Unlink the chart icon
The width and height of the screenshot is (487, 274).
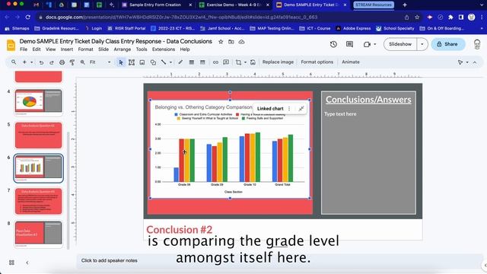click(x=301, y=108)
